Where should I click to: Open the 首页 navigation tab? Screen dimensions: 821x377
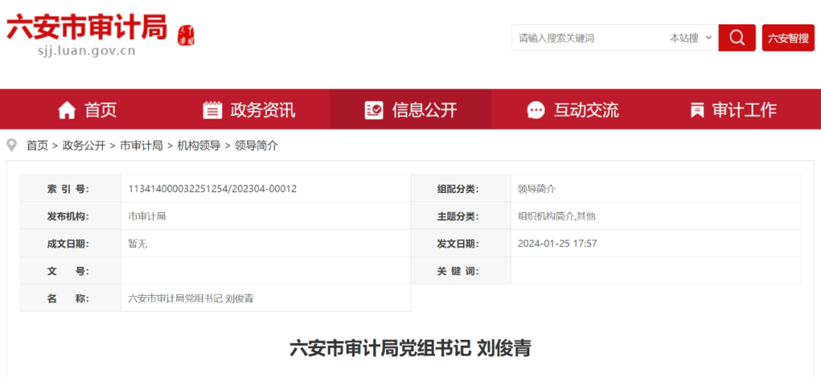[100, 110]
